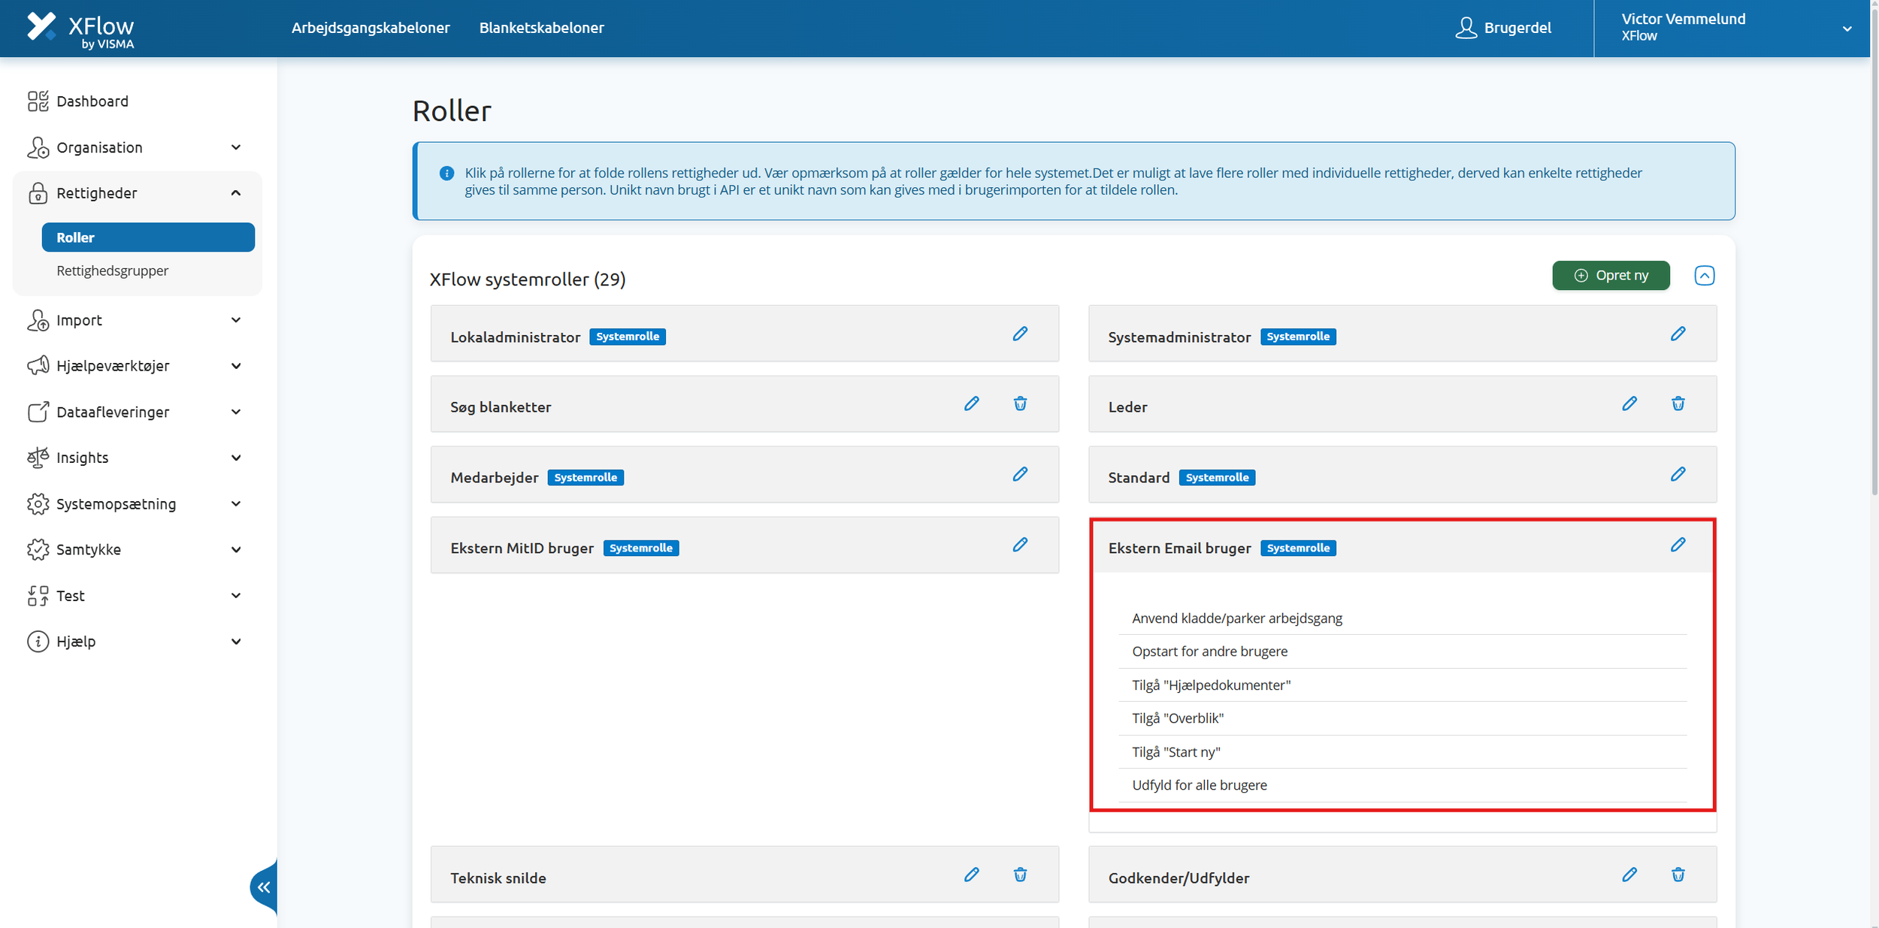This screenshot has height=928, width=1879.
Task: Collapse the sidebar with the double-arrow icon
Action: pos(264,887)
